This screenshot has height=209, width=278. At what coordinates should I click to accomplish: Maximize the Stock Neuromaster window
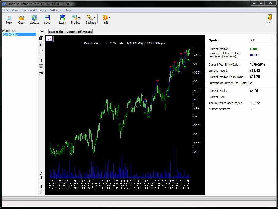coord(261,3)
